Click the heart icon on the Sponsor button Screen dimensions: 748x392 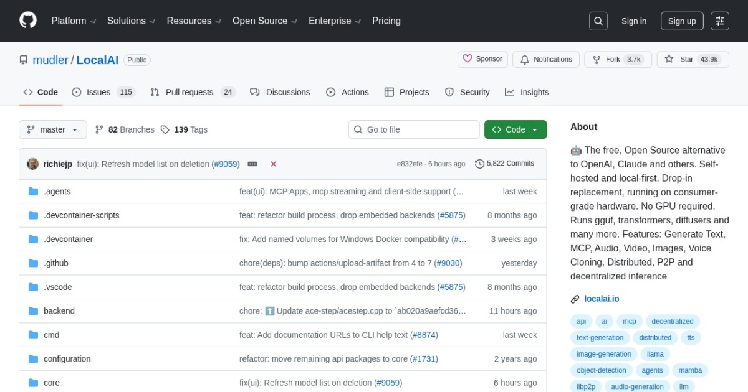[468, 58]
